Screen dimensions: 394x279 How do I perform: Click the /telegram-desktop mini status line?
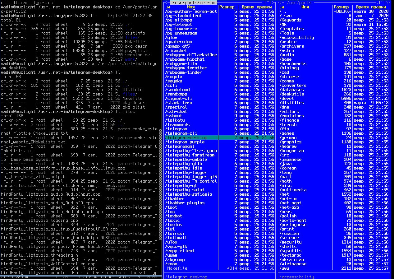pos(186,277)
